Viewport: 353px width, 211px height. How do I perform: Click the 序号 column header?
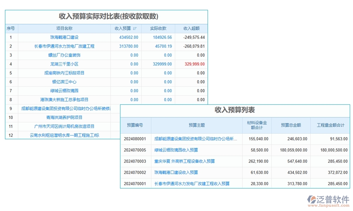pyautogui.click(x=11, y=28)
